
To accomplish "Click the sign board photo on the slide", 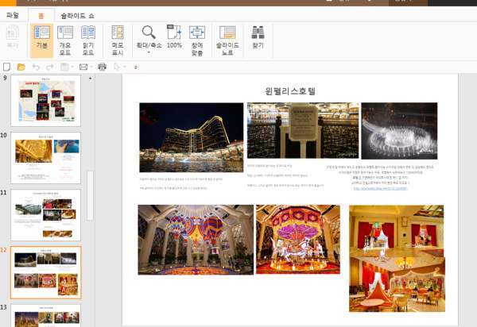I will (x=303, y=130).
